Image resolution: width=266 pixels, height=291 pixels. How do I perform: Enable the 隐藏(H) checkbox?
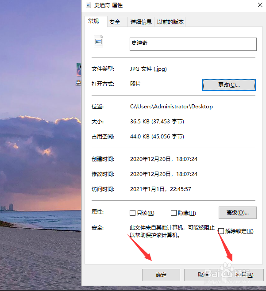[173, 213]
